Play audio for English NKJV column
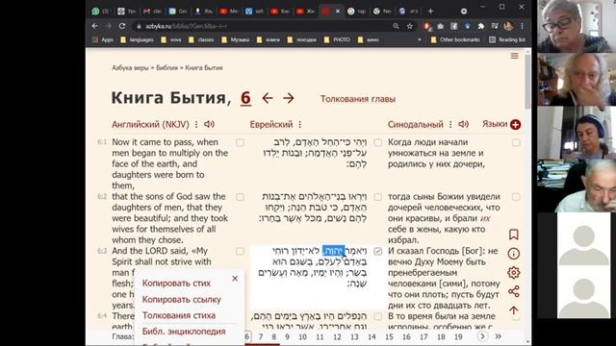This screenshot has width=616, height=346. coord(209,124)
